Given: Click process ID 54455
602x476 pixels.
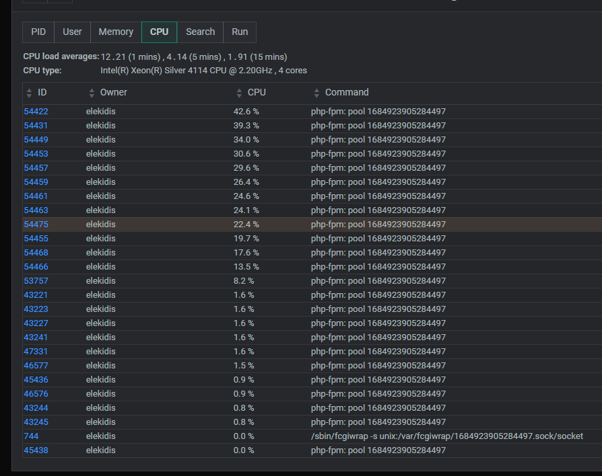Looking at the screenshot, I should coord(36,239).
